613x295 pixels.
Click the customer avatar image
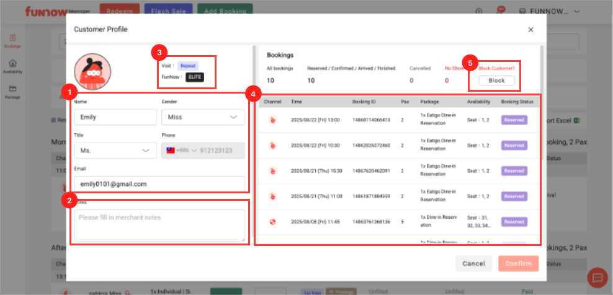(92, 71)
